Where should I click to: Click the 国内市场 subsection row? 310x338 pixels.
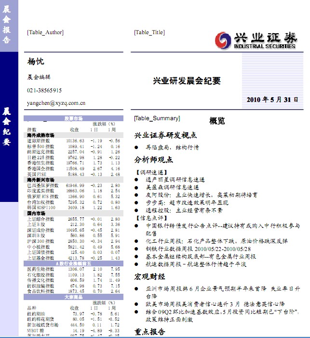[37, 213]
